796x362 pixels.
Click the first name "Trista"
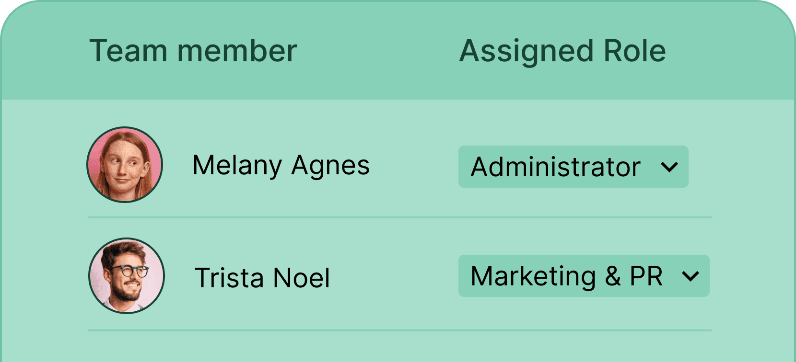click(229, 278)
